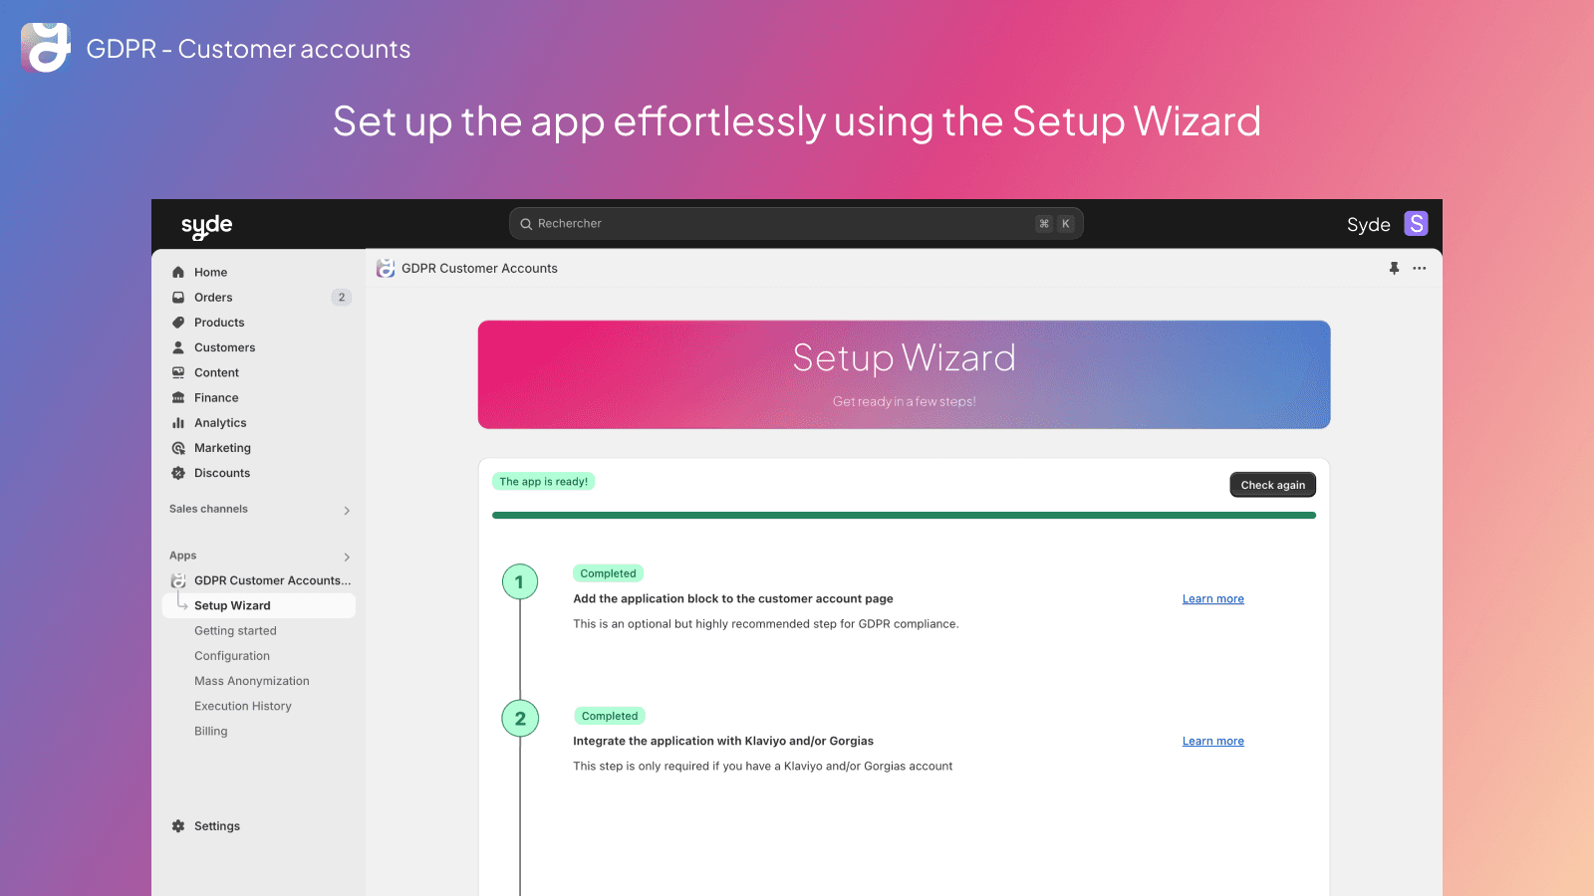The width and height of the screenshot is (1594, 896).
Task: Click the Discounts badge icon
Action: coord(178,473)
